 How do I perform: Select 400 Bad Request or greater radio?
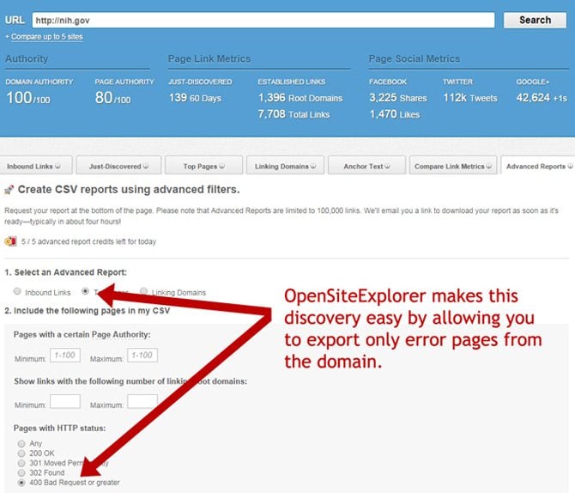tap(21, 482)
